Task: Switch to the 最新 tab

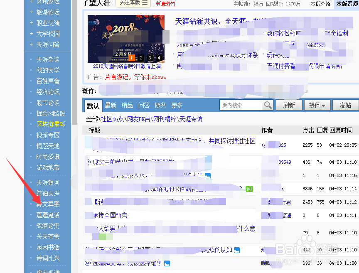Action: click(x=111, y=106)
